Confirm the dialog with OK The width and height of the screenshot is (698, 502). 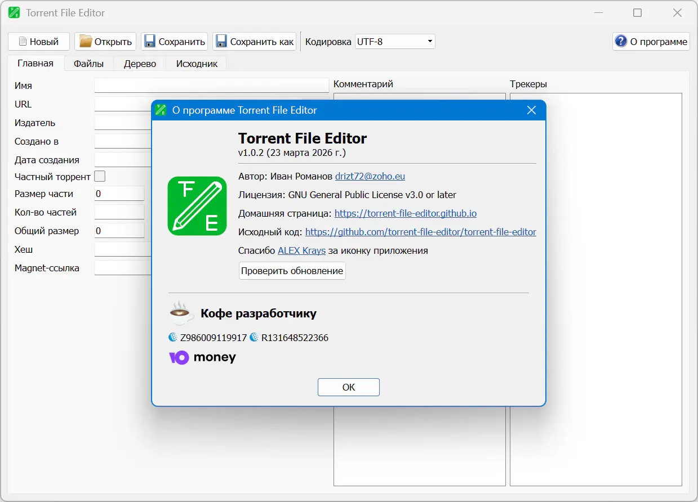click(x=349, y=387)
